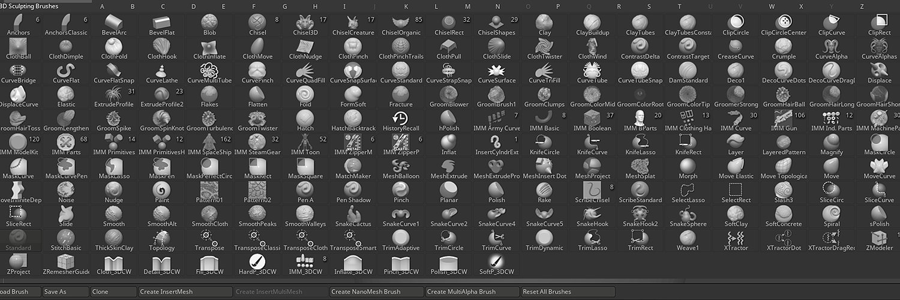Select the Spiral brush

pyautogui.click(x=832, y=217)
